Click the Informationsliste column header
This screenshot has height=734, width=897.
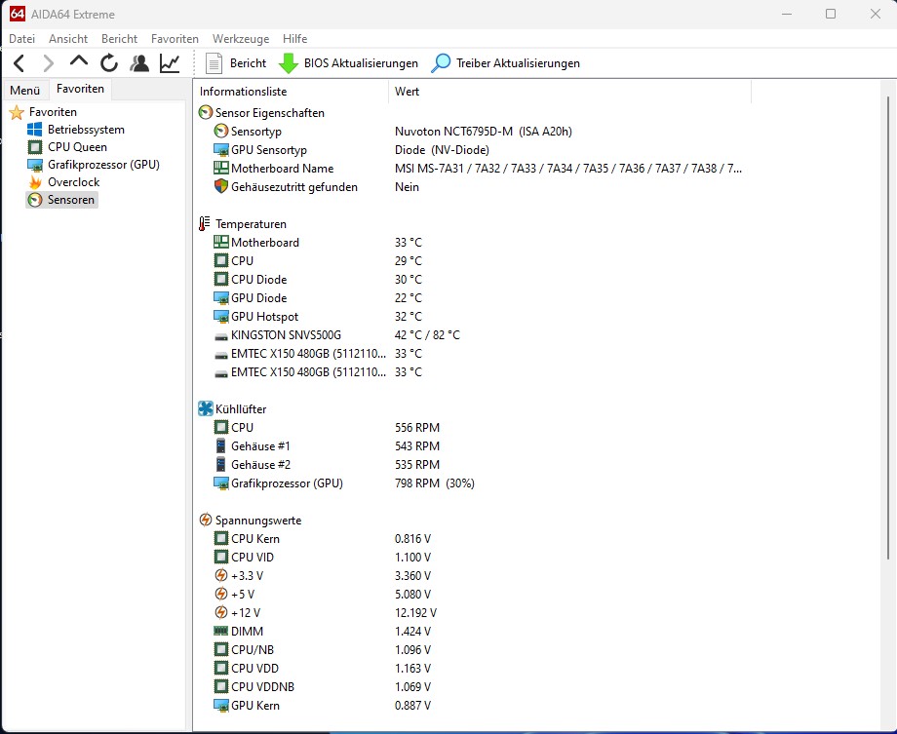click(x=292, y=92)
